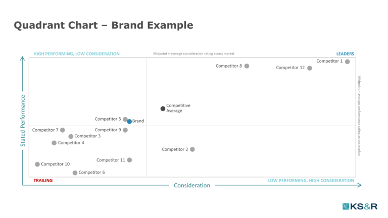
Task: Select the Competitor 2 data point
Action: (192, 149)
